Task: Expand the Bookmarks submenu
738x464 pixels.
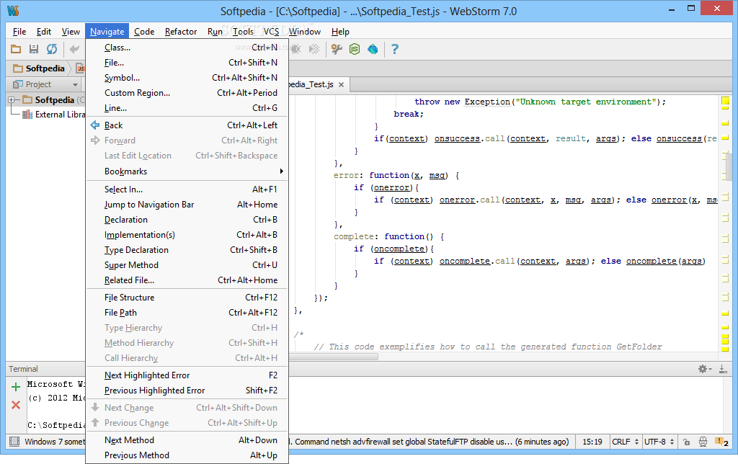Action: (187, 171)
